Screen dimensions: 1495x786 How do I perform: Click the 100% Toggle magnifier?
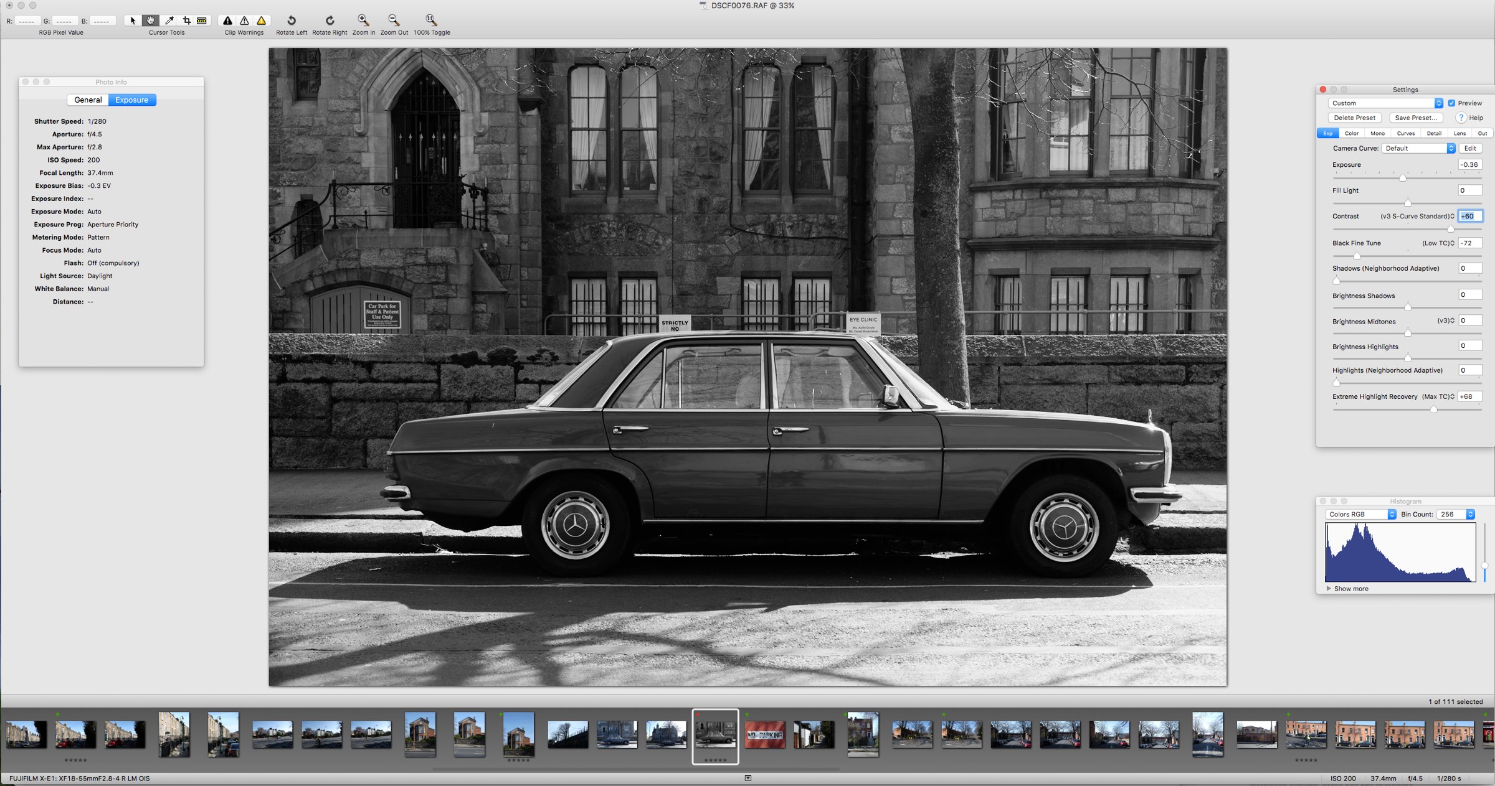(431, 21)
